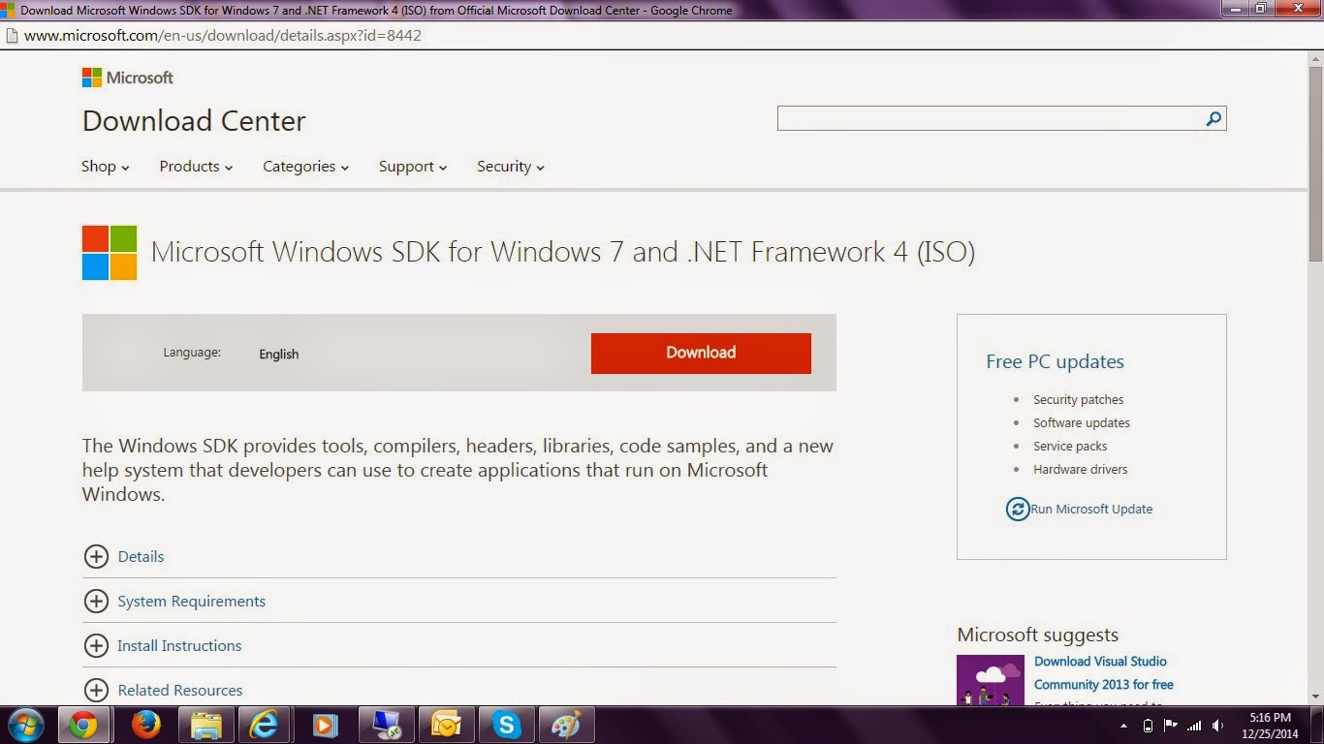
Task: Click the Run Microsoft Update refresh icon
Action: click(x=1017, y=509)
